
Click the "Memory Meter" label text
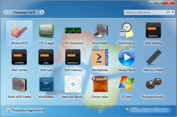[154, 70]
